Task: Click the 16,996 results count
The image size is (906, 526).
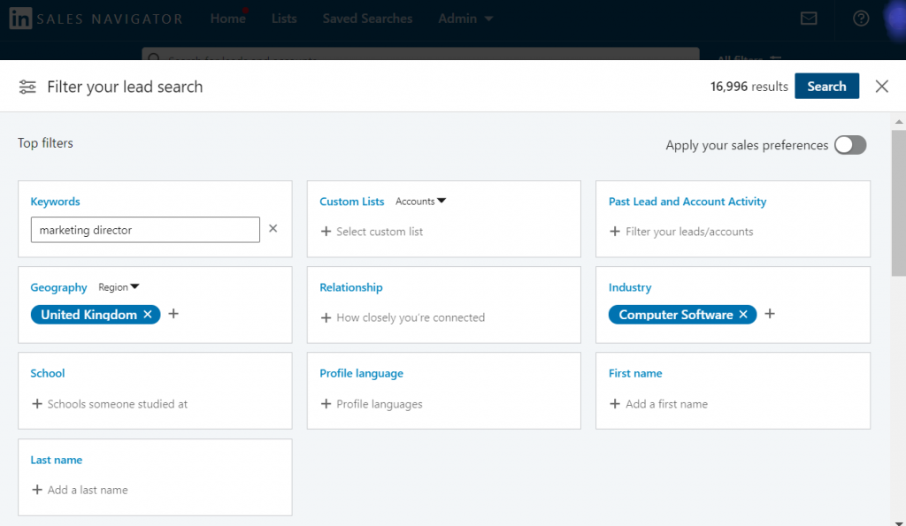Action: tap(749, 87)
